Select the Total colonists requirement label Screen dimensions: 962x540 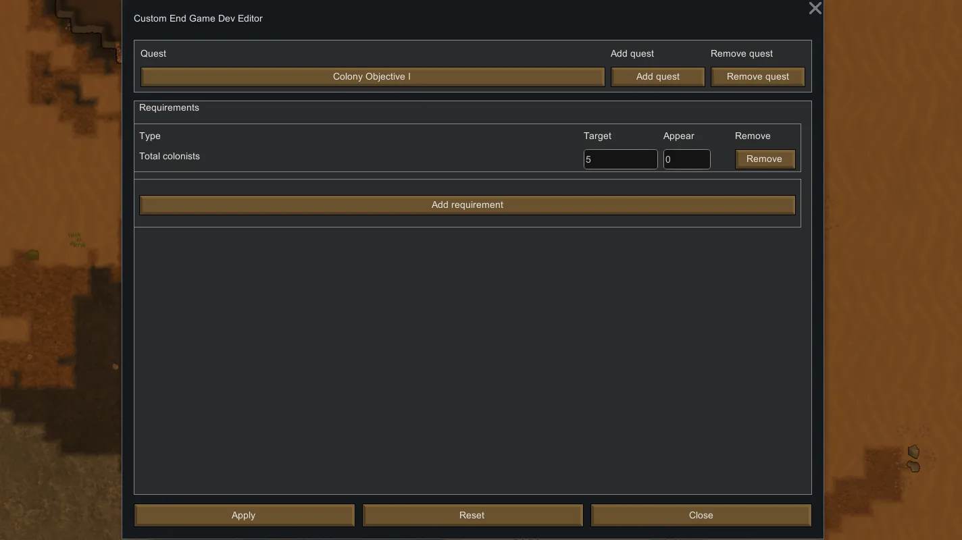(x=170, y=156)
